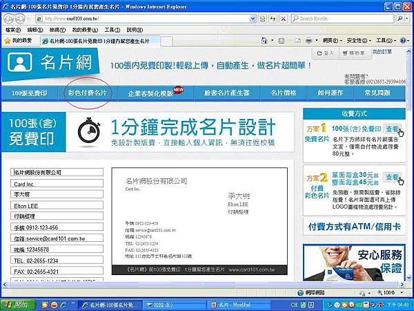Click the Card Inc. input field
The height and width of the screenshot is (311, 414).
tap(57, 184)
